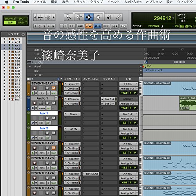
Task: Solo the Aux 2 track
Action: (x=47, y=133)
